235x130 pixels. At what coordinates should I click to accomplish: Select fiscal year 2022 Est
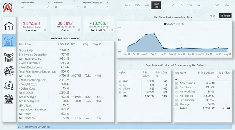156,5
